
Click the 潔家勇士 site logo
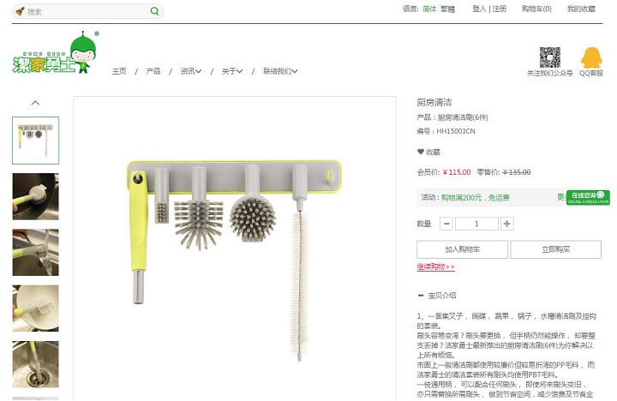click(x=56, y=53)
